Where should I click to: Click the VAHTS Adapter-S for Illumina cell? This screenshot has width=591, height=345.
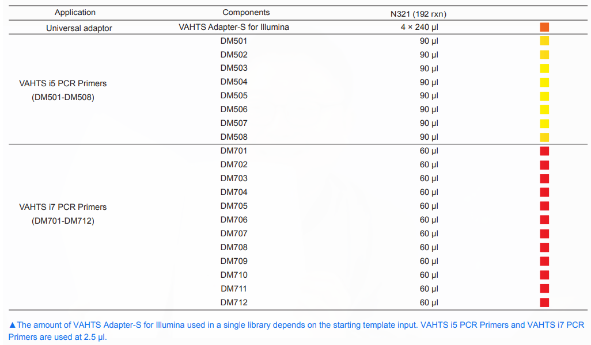tap(234, 27)
